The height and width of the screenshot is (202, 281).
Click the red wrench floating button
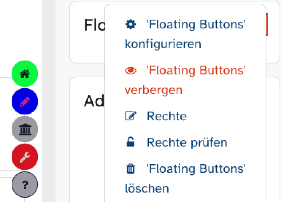[25, 157]
